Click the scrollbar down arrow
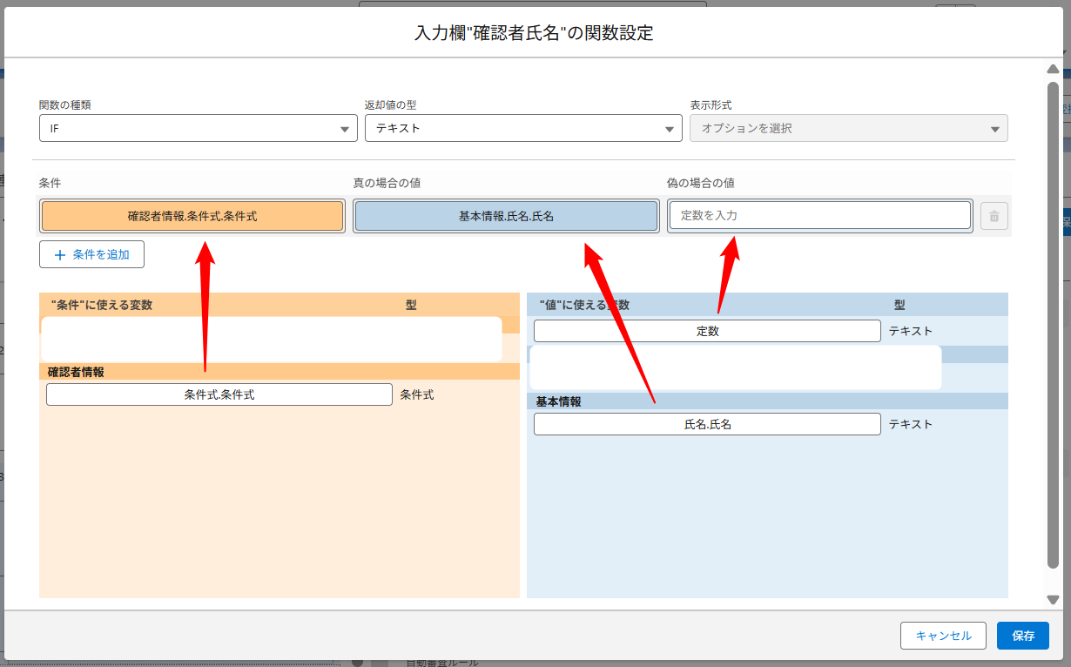 pos(1052,599)
